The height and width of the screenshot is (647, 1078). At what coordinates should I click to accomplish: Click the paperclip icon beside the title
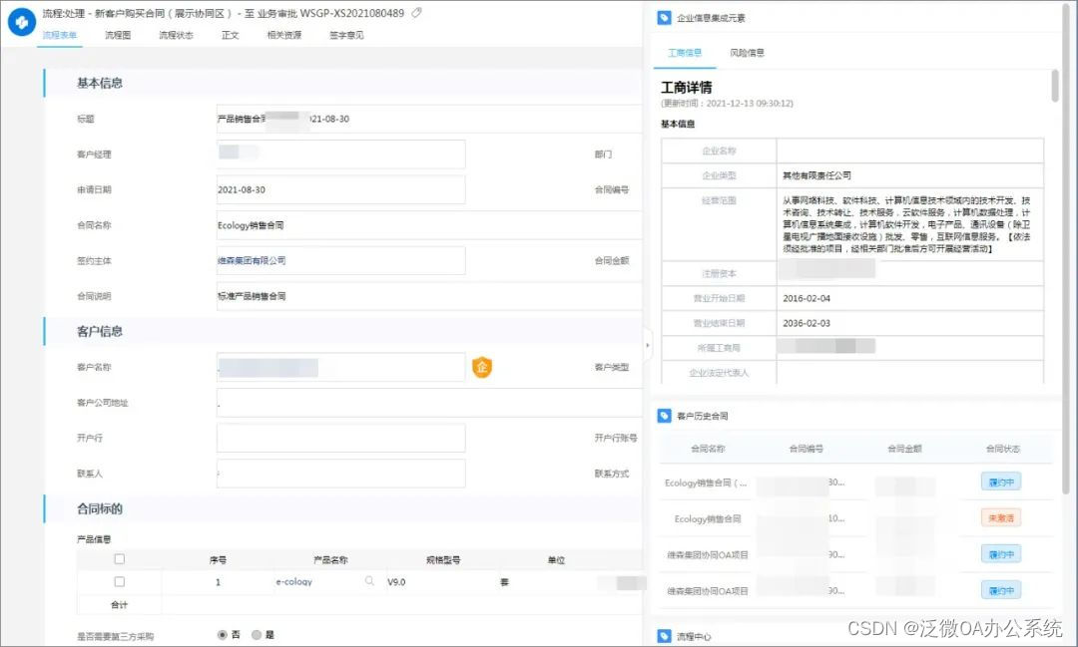pyautogui.click(x=416, y=12)
